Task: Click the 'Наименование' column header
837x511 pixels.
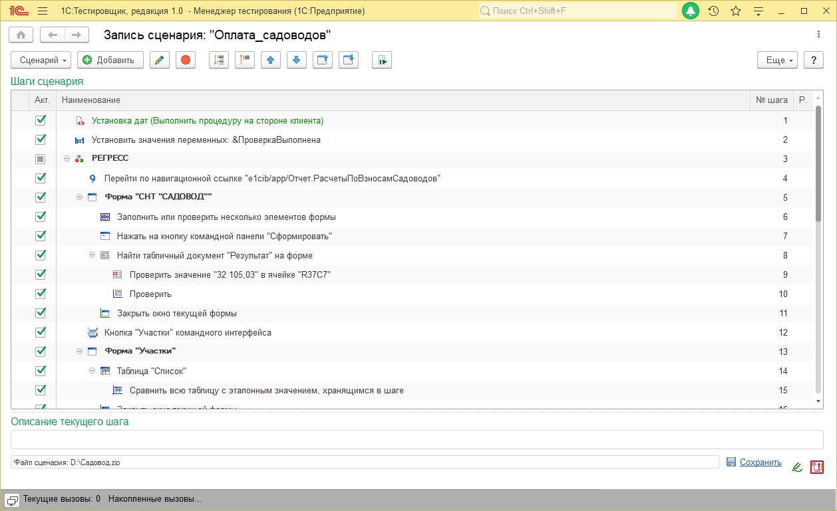Action: (403, 100)
